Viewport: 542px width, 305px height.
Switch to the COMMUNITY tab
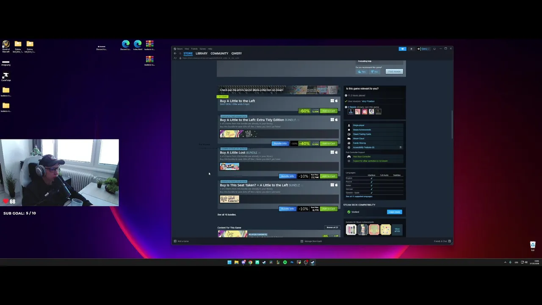pyautogui.click(x=219, y=53)
